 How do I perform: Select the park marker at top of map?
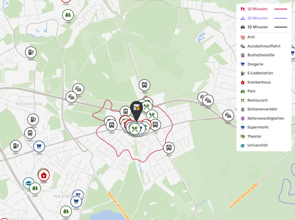(x=68, y=15)
